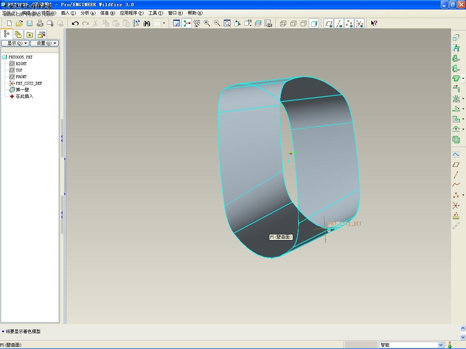Open the 帮助(H) menu
This screenshot has width=466, height=349.
point(195,13)
